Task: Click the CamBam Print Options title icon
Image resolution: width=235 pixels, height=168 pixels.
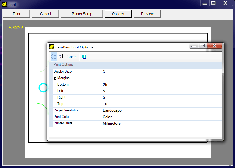Action: click(52, 47)
